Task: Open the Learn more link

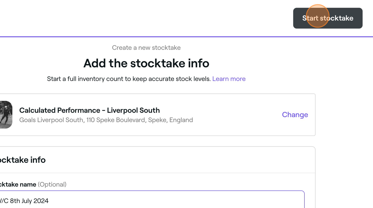Action: tap(229, 79)
